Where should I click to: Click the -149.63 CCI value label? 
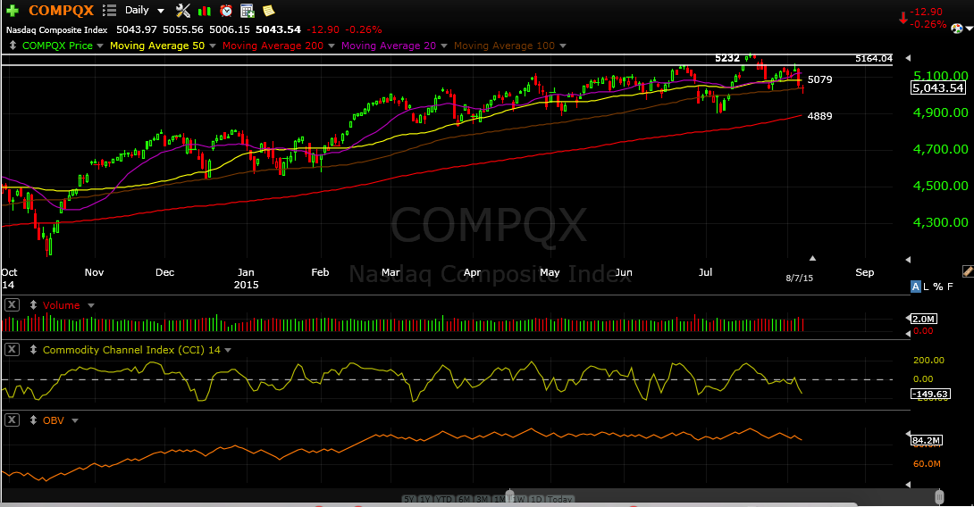[x=930, y=394]
